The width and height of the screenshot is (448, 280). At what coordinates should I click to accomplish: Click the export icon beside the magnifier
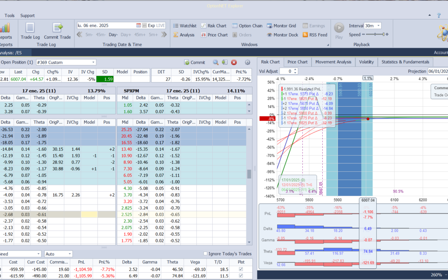click(x=224, y=62)
